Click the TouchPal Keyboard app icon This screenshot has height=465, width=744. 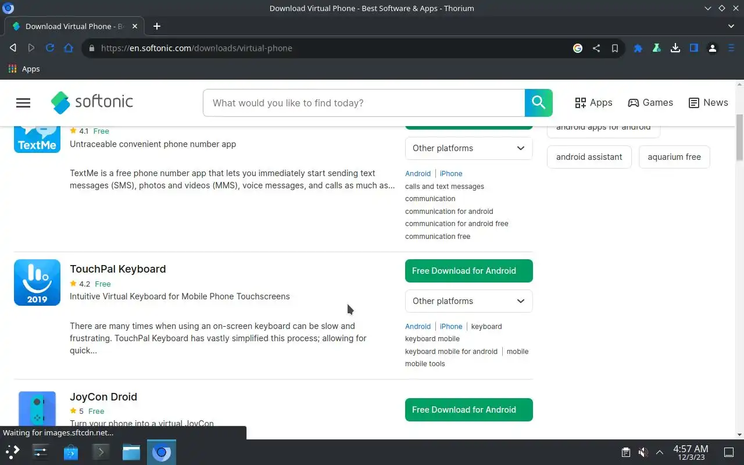tap(37, 282)
